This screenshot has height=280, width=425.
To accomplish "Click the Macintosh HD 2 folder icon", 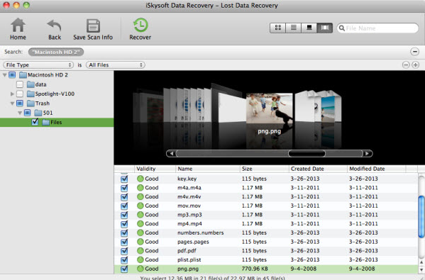I will coord(23,75).
